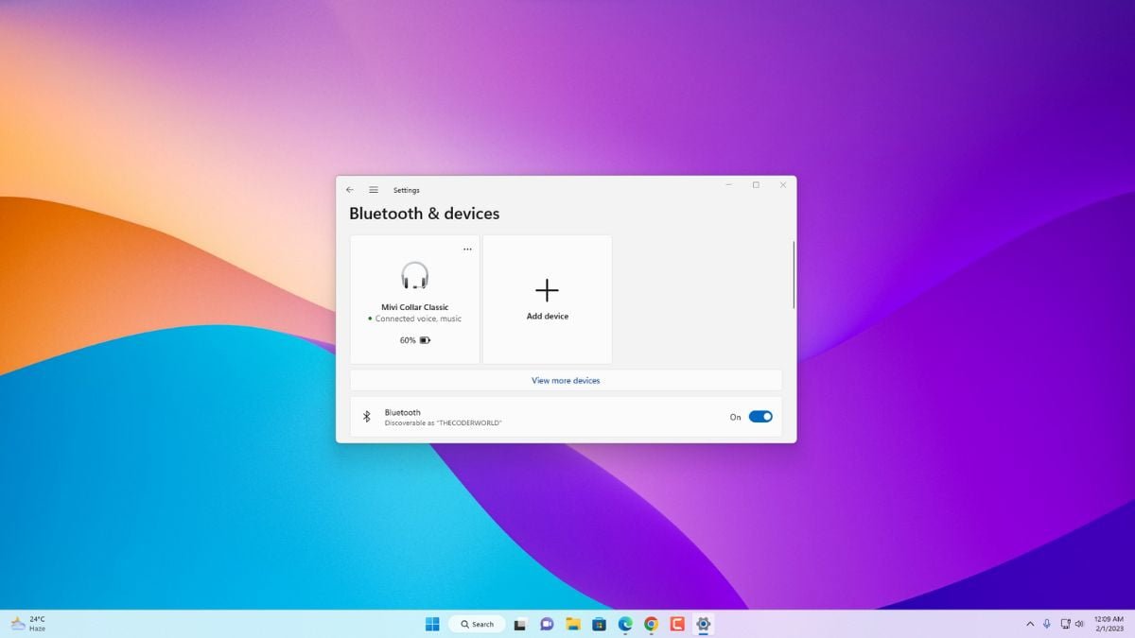Screen dimensions: 1135x638
Task: Open Microsoft Edge from the taskbar
Action: 624,624
